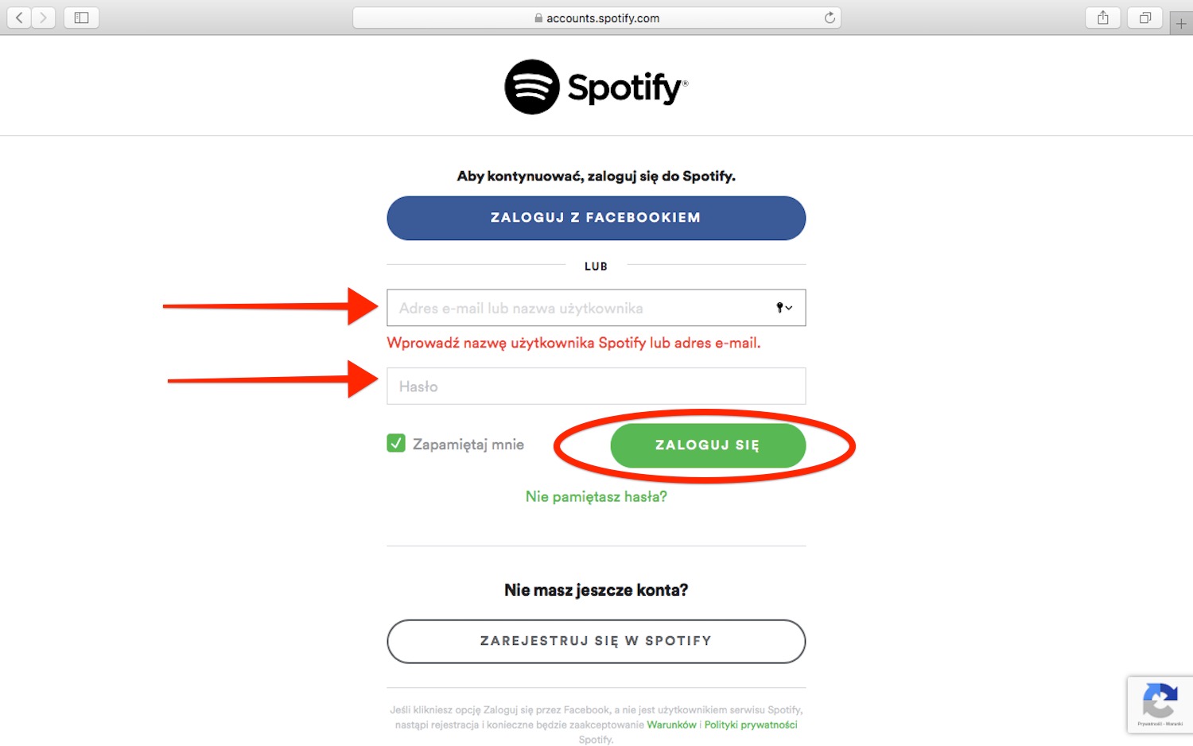Open the Polityki prywatności link

click(751, 725)
